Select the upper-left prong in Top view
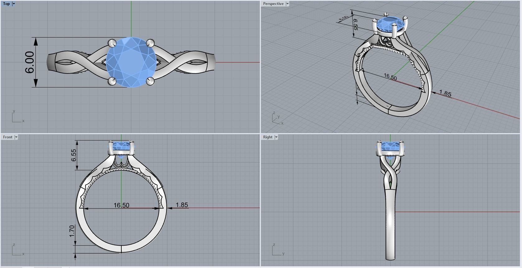The image size is (522, 268). click(112, 43)
